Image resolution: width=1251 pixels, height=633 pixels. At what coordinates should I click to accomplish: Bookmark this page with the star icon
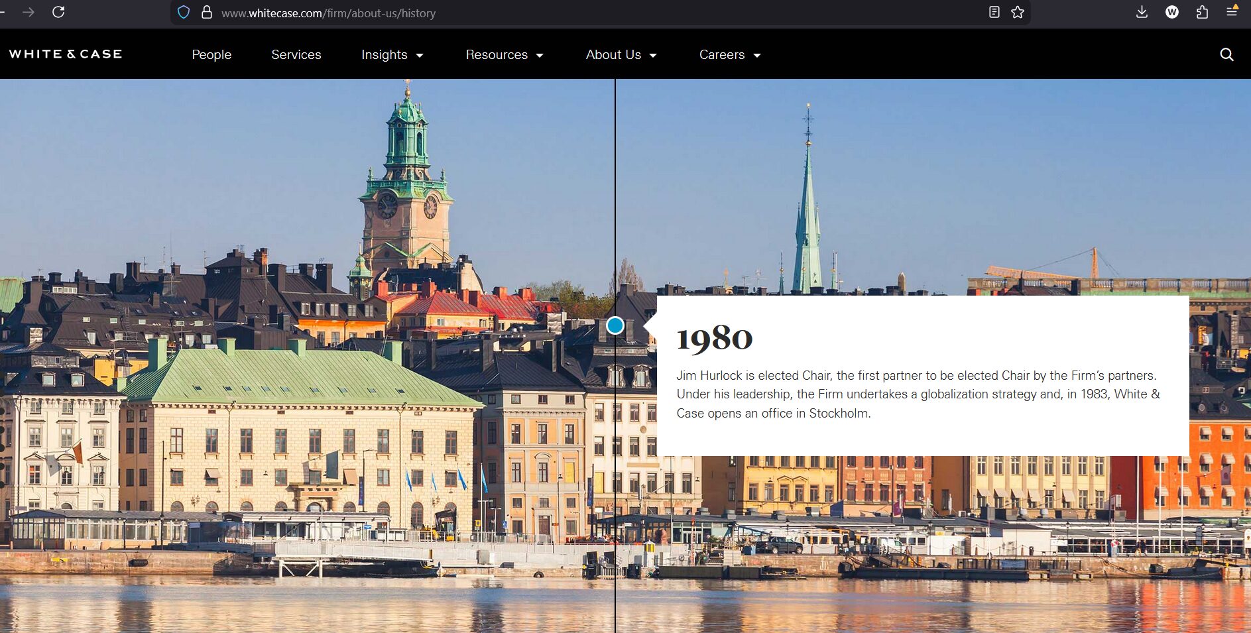point(1018,12)
